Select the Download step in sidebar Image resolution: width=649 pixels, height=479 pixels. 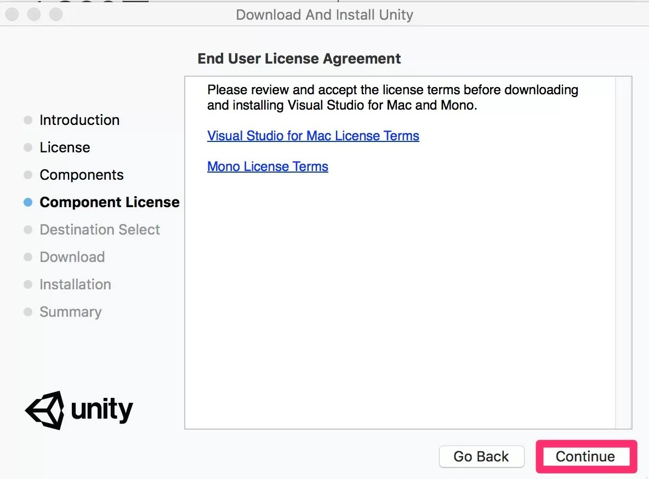coord(72,256)
